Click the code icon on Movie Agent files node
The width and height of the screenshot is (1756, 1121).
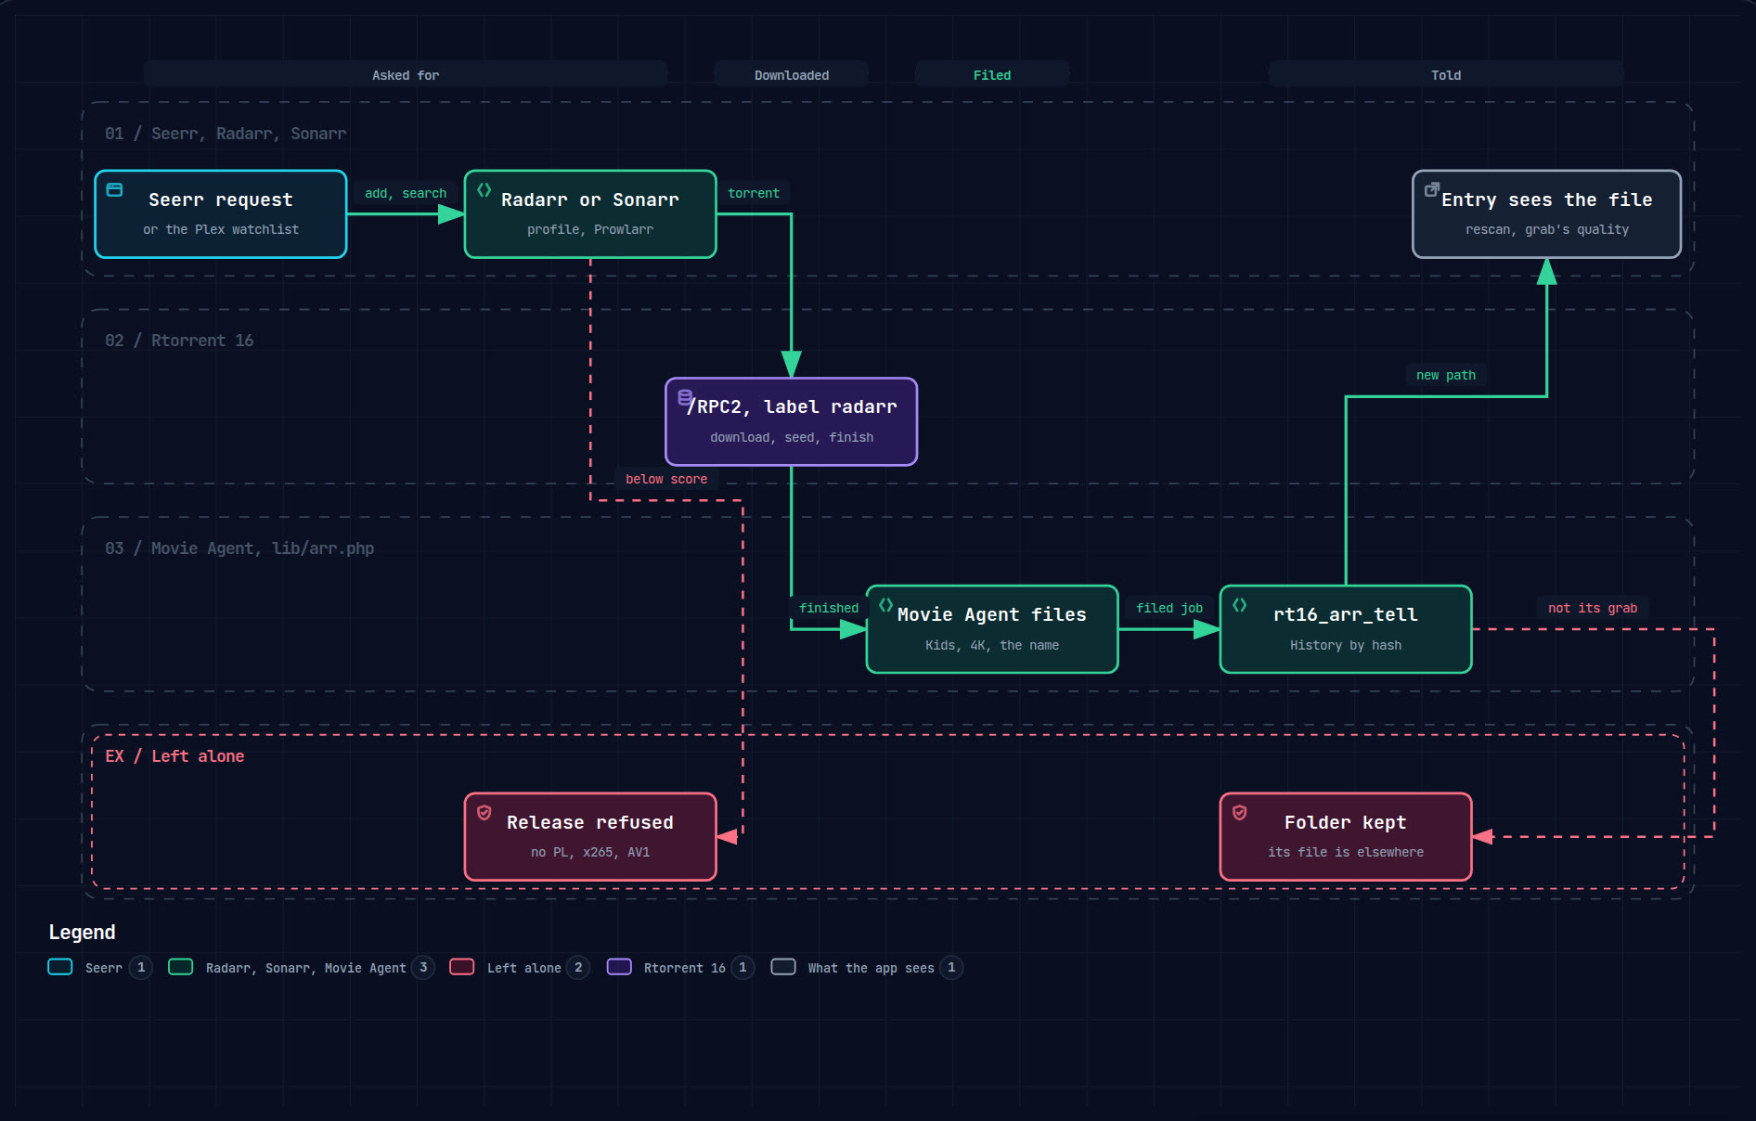tap(885, 605)
